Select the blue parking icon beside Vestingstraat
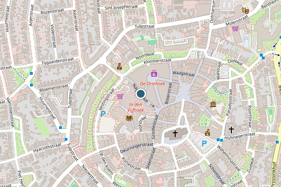Screen dimensions: 281x187 click(103, 114)
